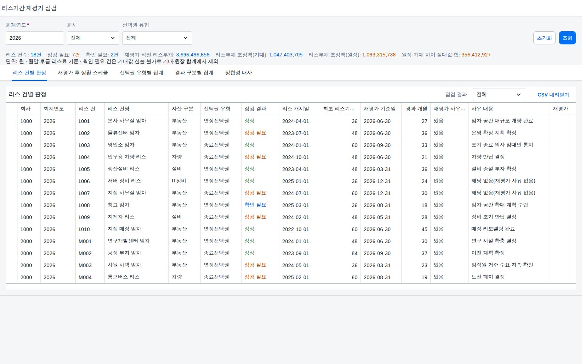The height and width of the screenshot is (364, 582).
Task: Click 임차 공간 대규모 개량 완료 reason
Action: click(509, 121)
